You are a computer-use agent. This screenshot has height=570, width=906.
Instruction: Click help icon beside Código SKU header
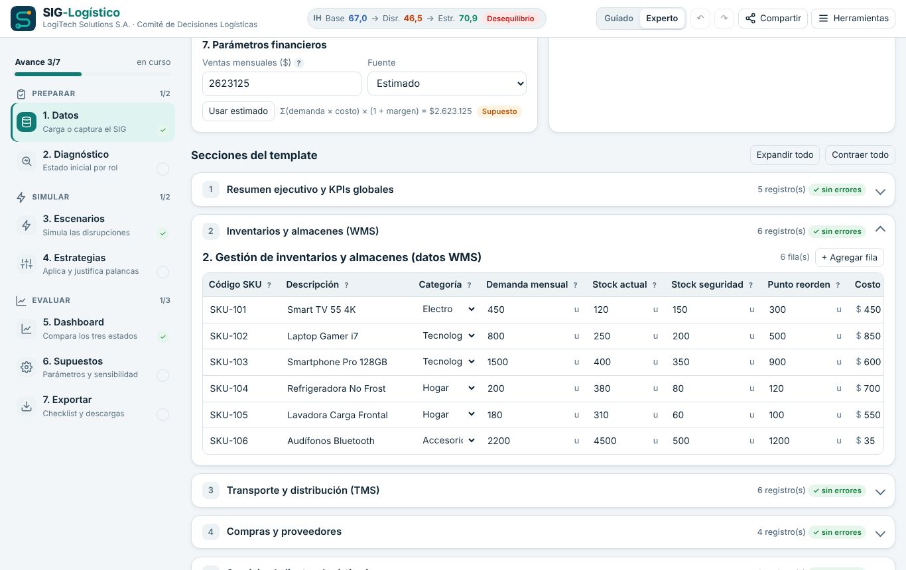pos(269,285)
